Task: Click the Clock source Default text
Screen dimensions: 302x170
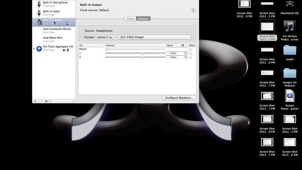Action: (x=94, y=10)
